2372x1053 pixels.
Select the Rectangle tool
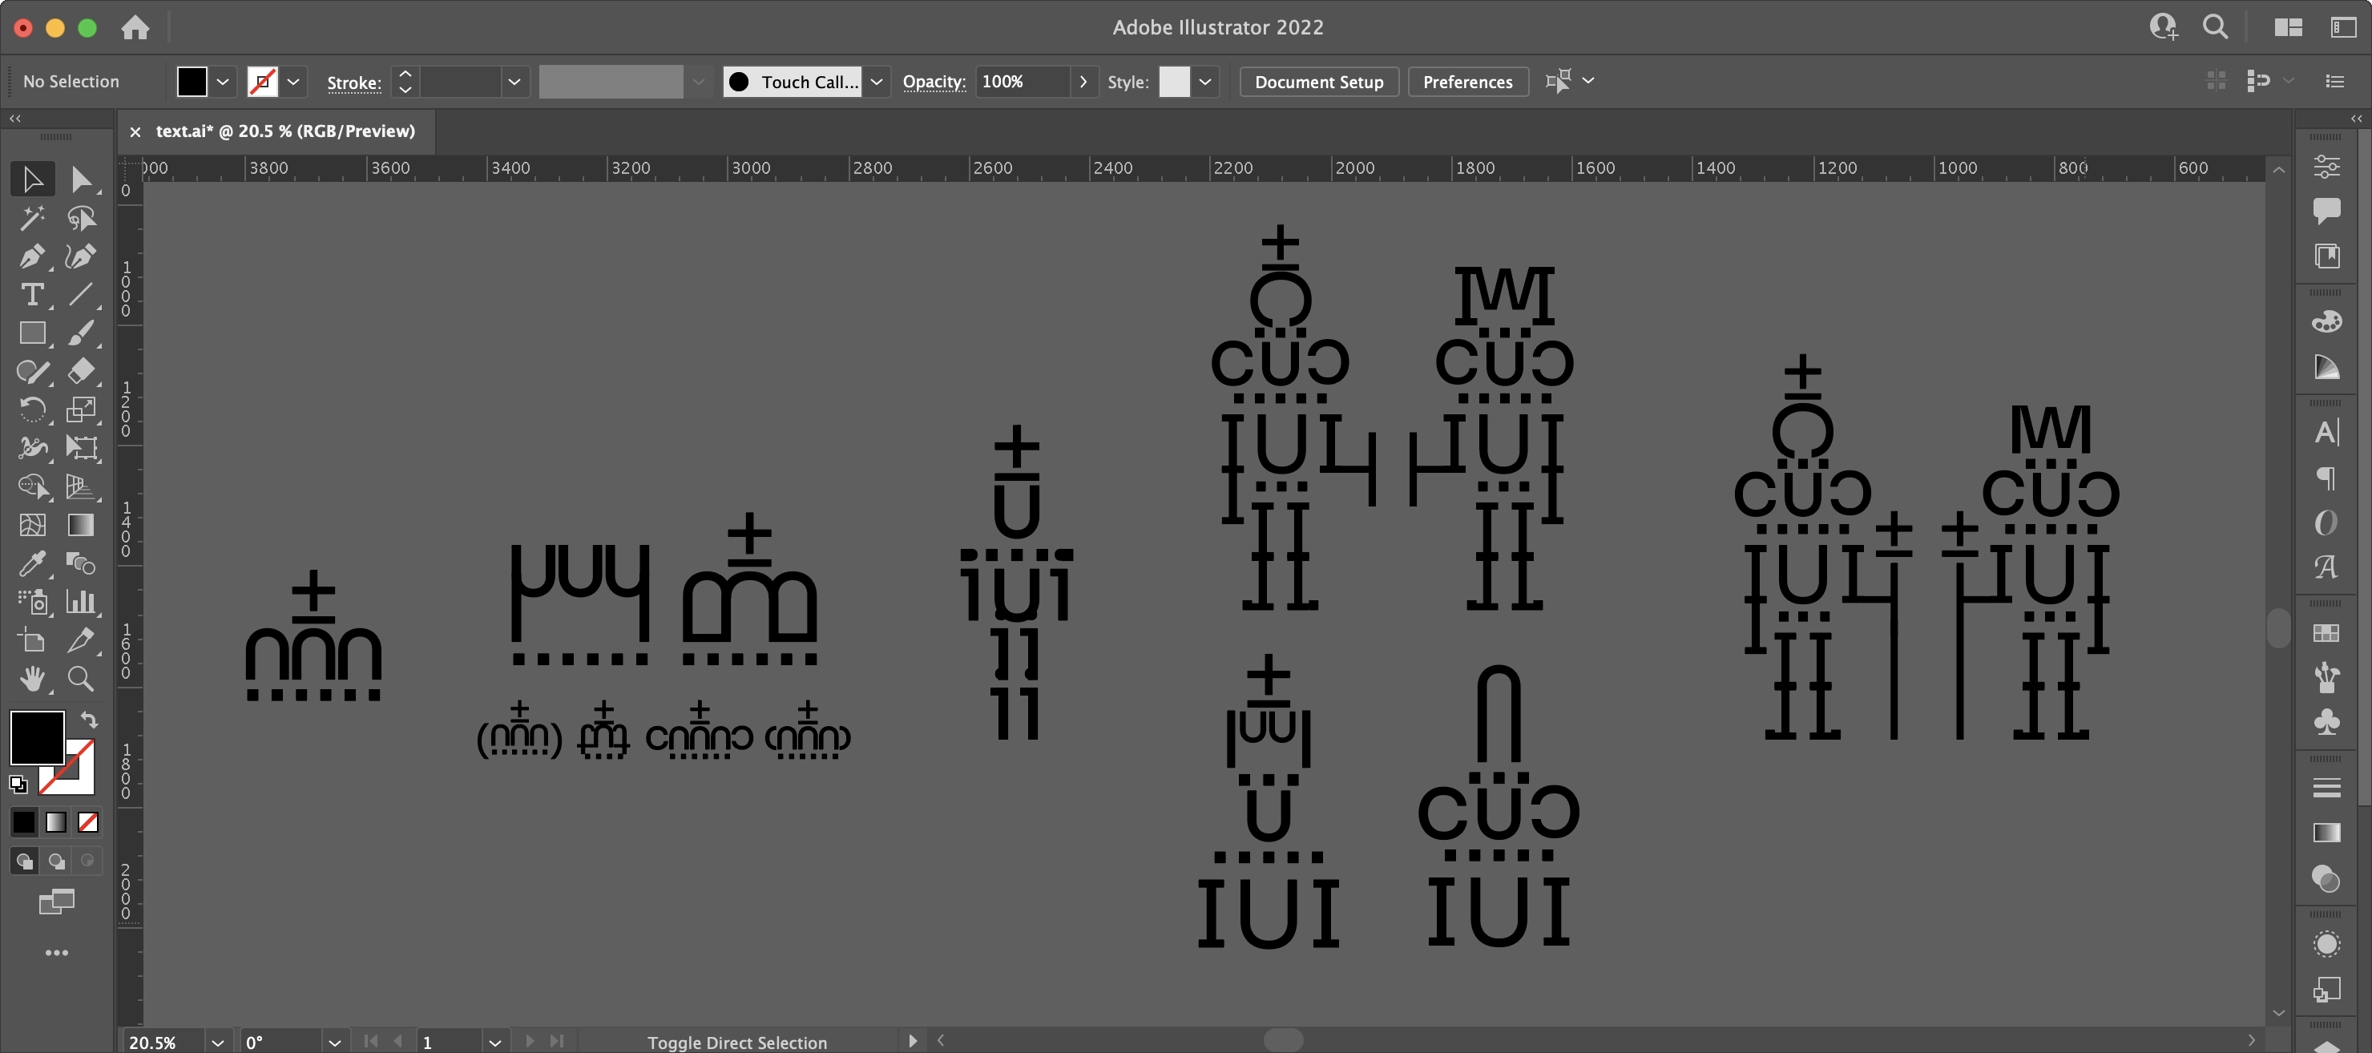[32, 333]
